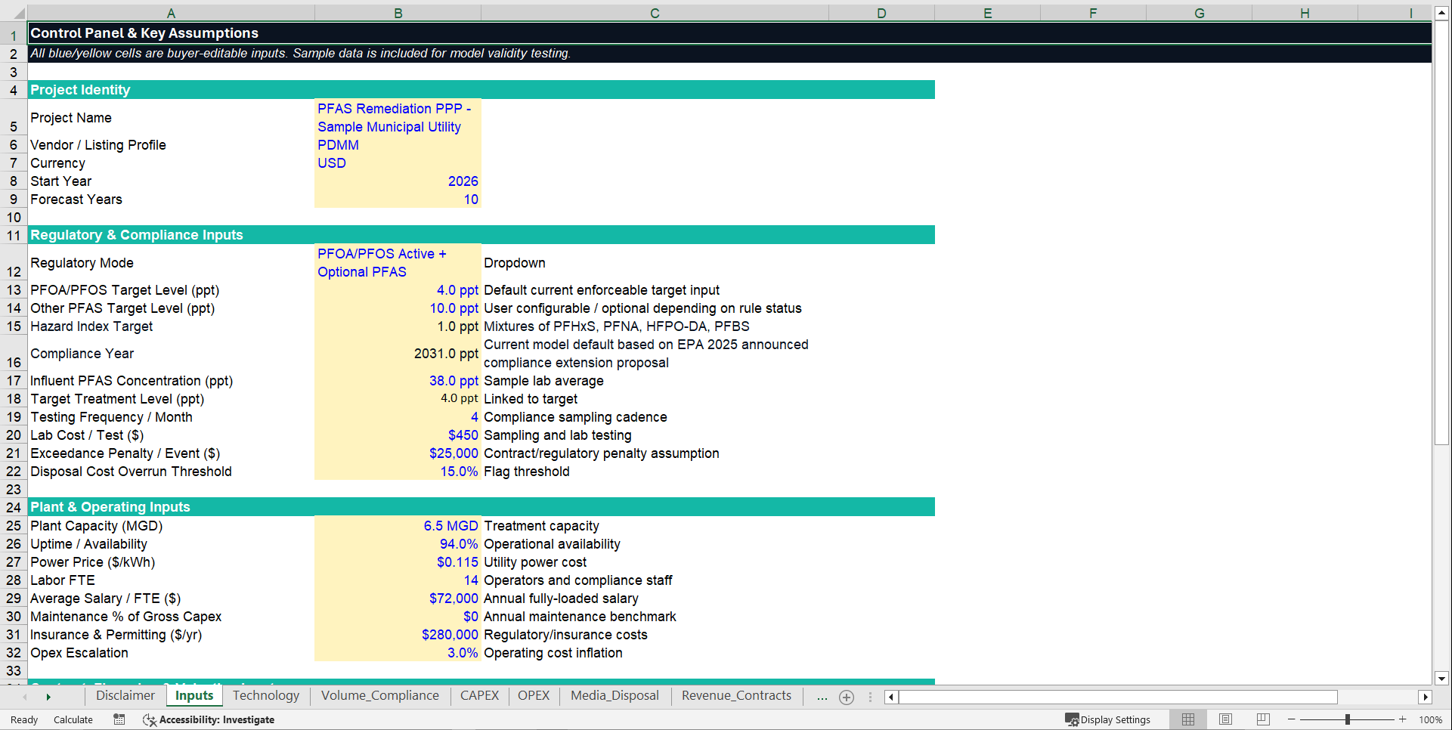Select the Insurance & Permitting value $280,000
The height and width of the screenshot is (730, 1452).
tap(398, 635)
